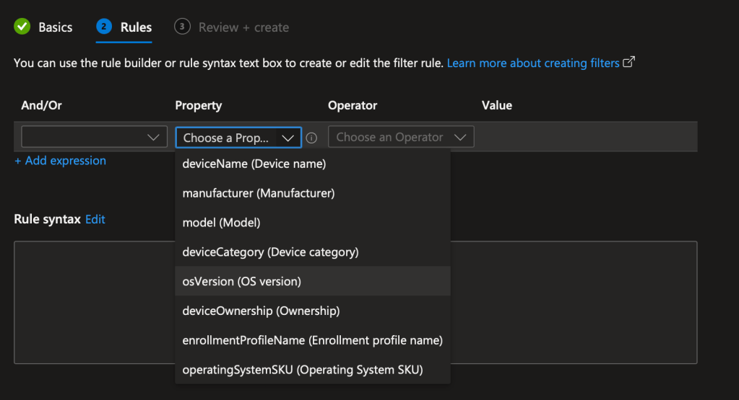This screenshot has width=739, height=400.
Task: Choose manufacturer (Manufacturer) from list
Action: pos(259,193)
